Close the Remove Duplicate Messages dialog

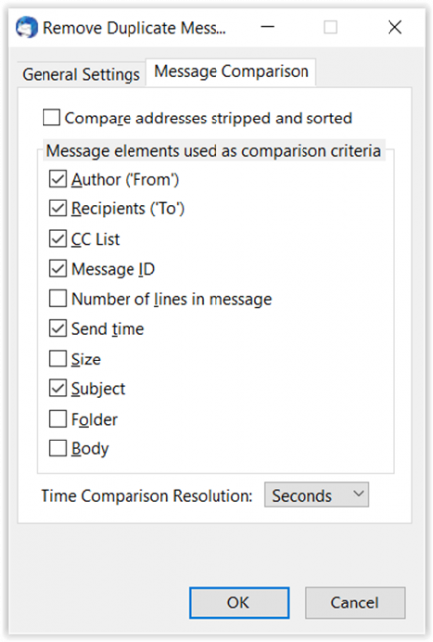(x=394, y=27)
